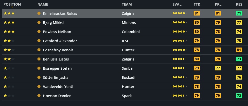Open info icon for Beniusis Justas
Screen dimensions: 248x106
click(x=39, y=59)
